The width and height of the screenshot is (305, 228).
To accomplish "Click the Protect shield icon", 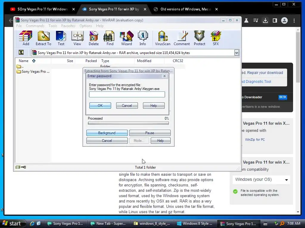I will click(x=199, y=38).
